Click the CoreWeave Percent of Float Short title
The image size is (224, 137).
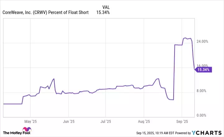click(46, 12)
